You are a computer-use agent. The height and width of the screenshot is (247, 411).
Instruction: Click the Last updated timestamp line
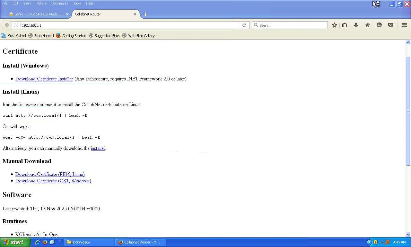click(51, 209)
